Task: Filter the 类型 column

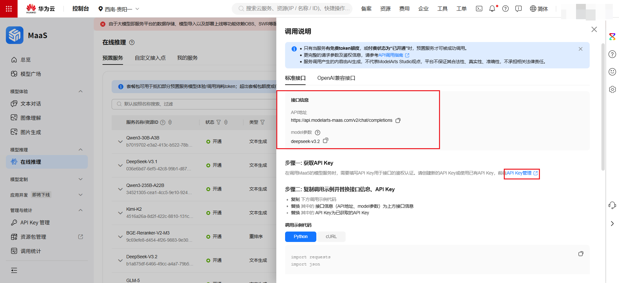Action: 263,122
